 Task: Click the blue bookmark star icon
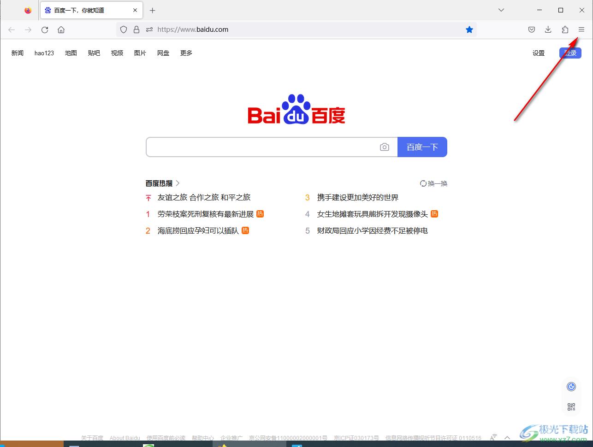click(469, 29)
